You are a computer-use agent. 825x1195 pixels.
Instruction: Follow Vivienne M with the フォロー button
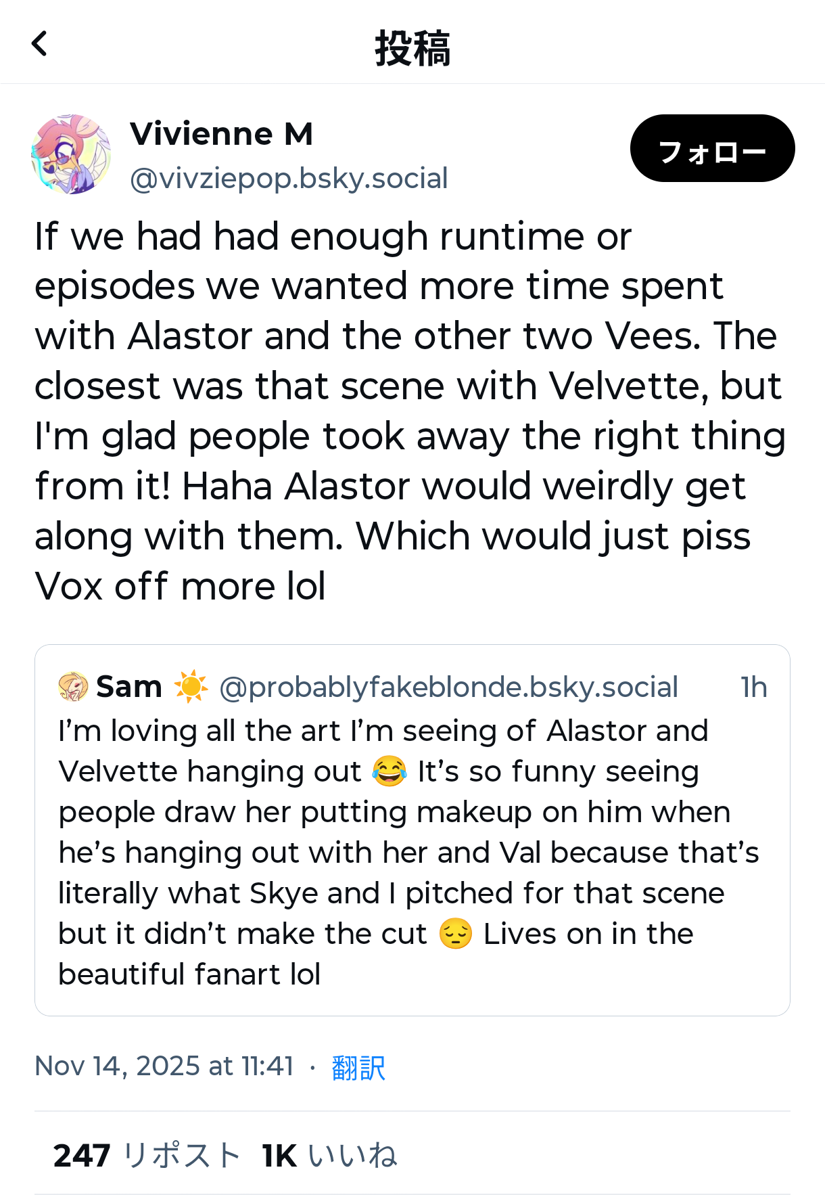coord(712,149)
